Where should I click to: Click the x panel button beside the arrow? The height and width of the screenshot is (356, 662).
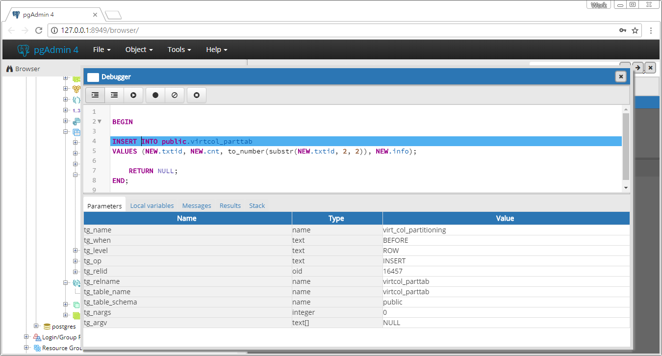[x=650, y=68]
